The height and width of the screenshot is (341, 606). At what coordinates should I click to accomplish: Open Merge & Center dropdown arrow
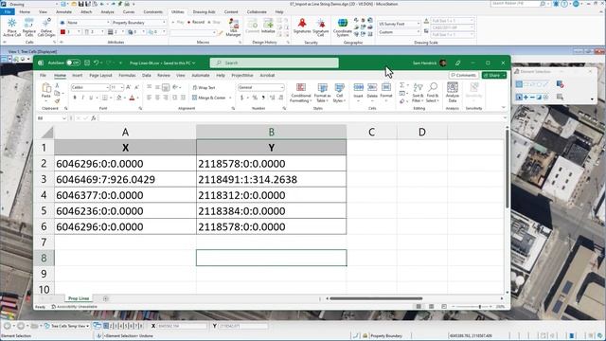tap(229, 98)
